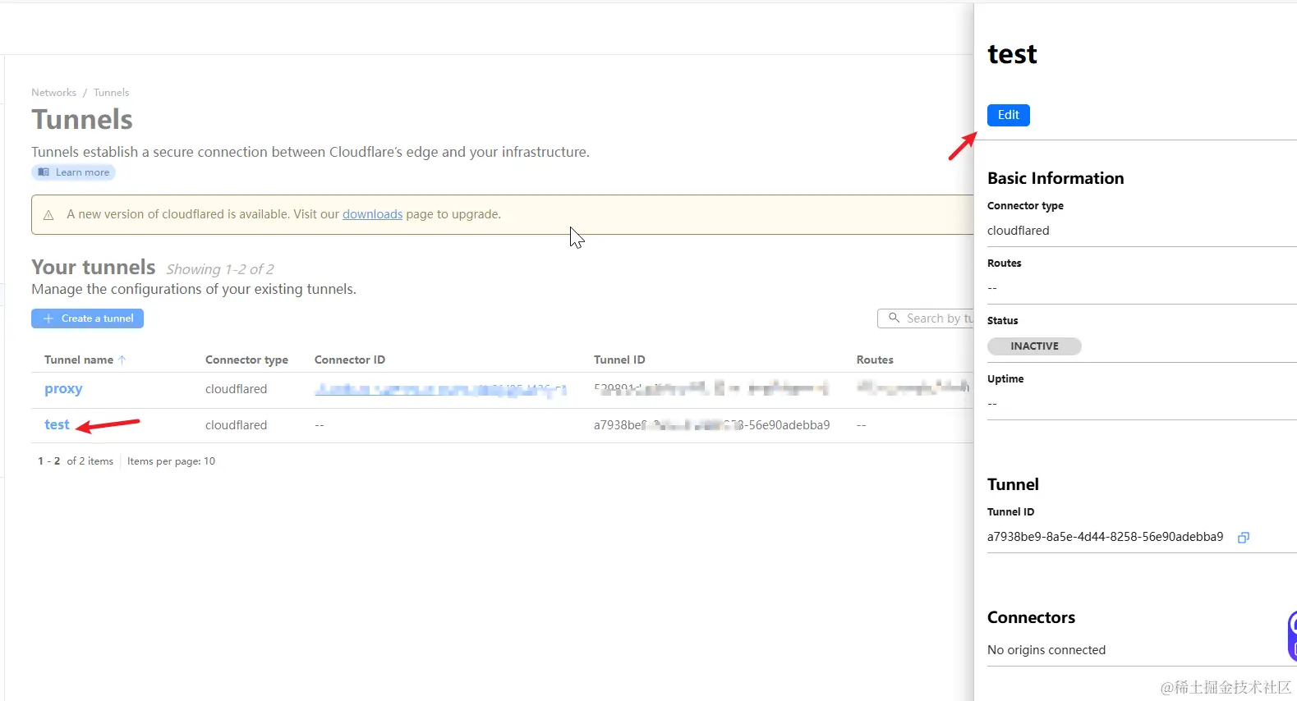1297x701 pixels.
Task: Select cloudflared cell in test row
Action: [236, 425]
